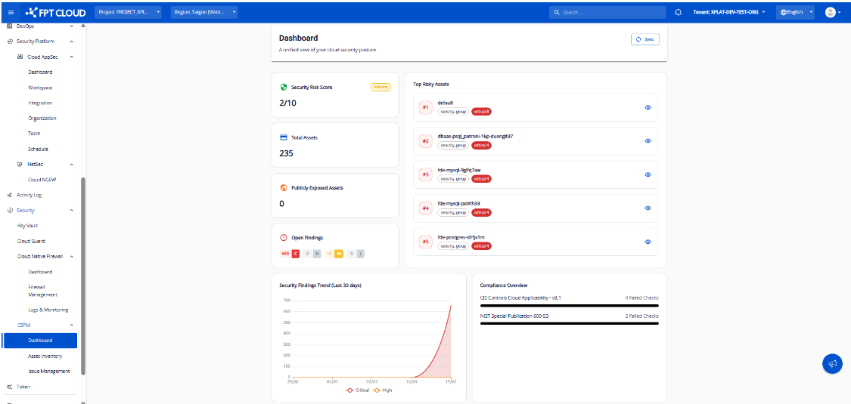Click NIST Special Publication progress bar
The image size is (851, 404).
coord(569,323)
